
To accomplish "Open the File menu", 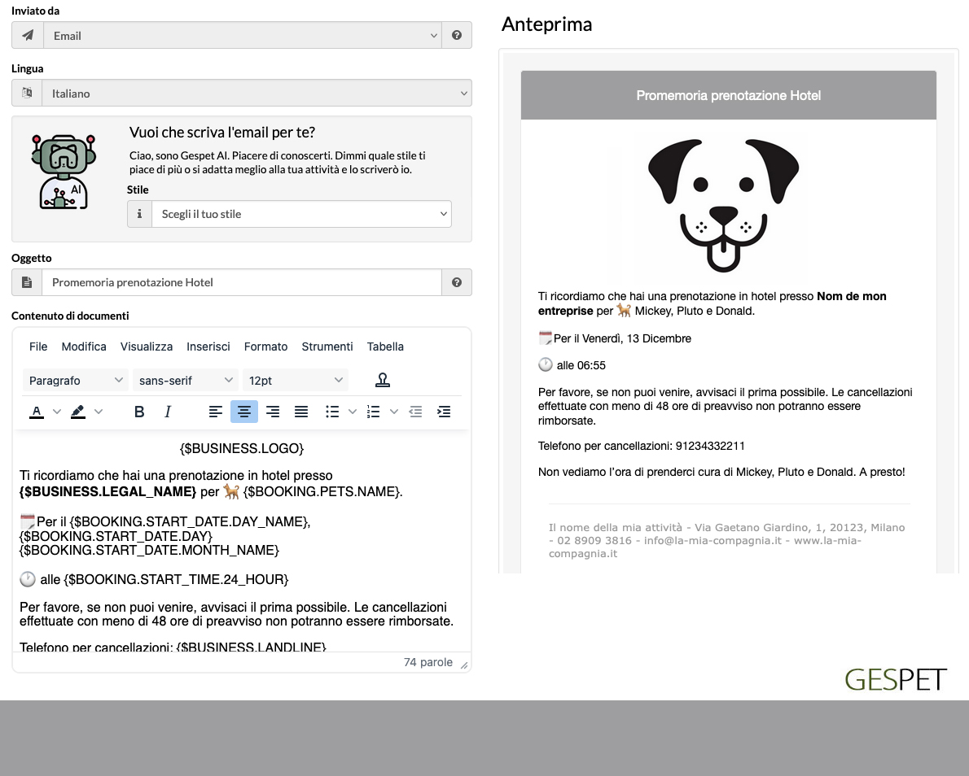I will point(38,347).
